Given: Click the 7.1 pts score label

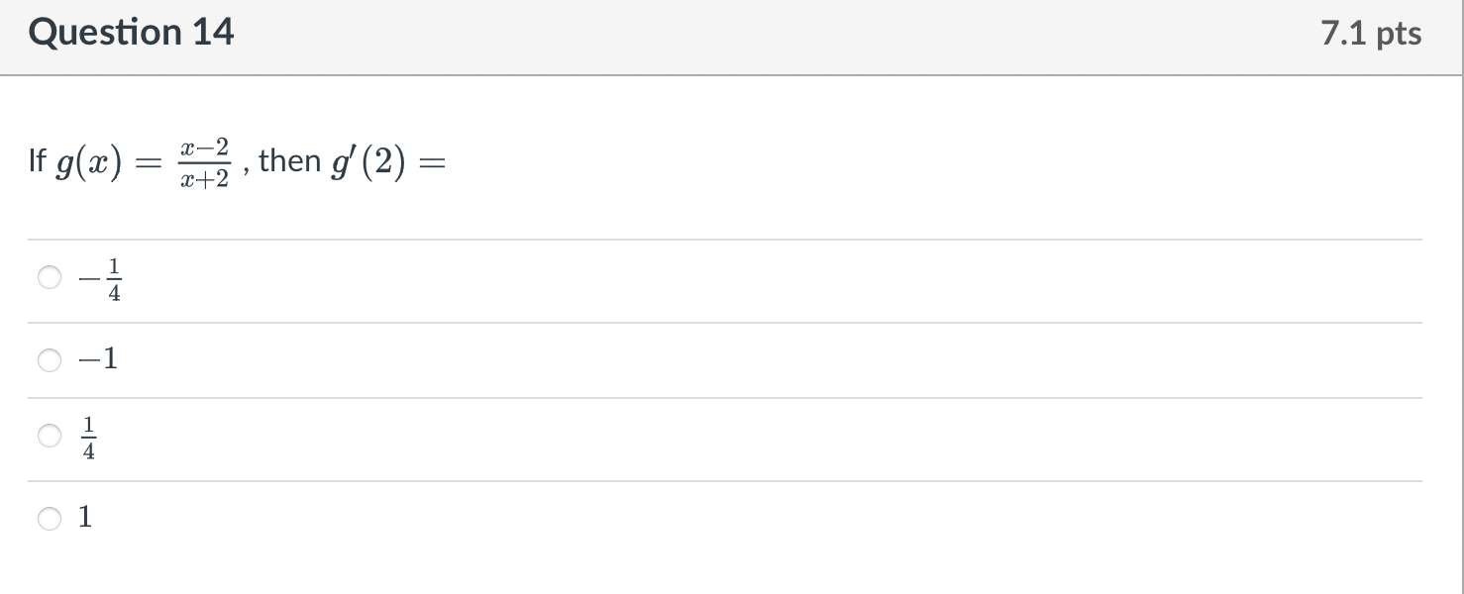Looking at the screenshot, I should tap(1371, 34).
